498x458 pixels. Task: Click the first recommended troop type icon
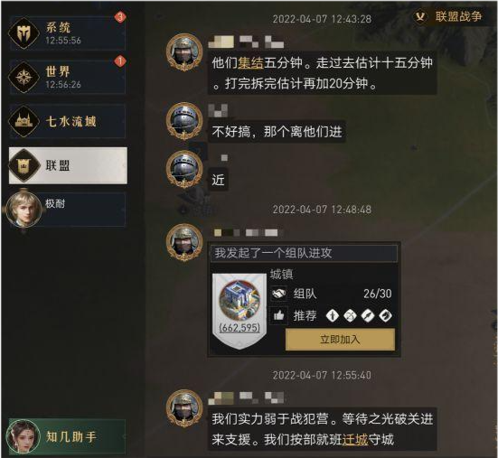[x=333, y=316]
